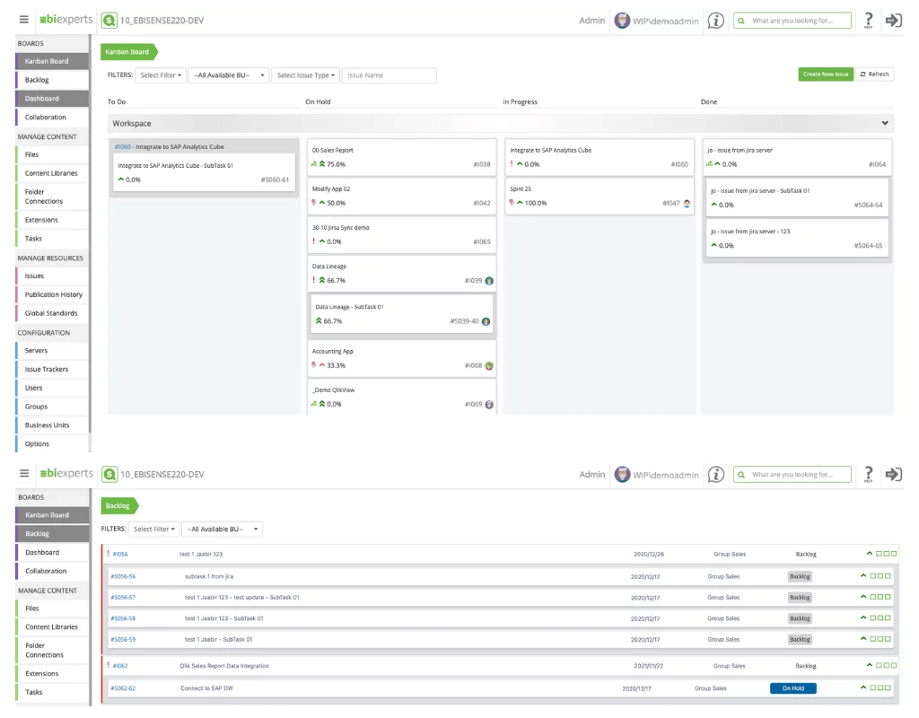Click the magnifier icon in the Kanban view search box
Viewport: 919px width, 718px height.
(741, 21)
